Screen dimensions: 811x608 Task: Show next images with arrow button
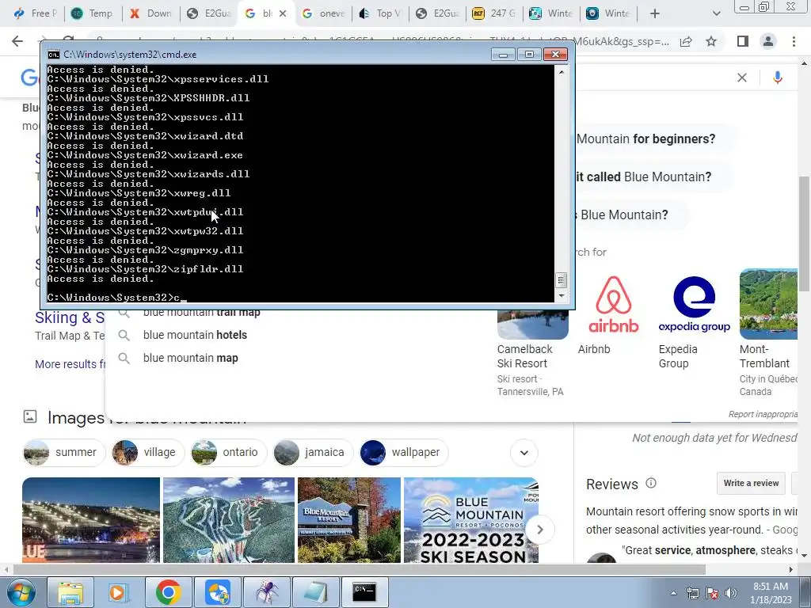click(x=540, y=530)
